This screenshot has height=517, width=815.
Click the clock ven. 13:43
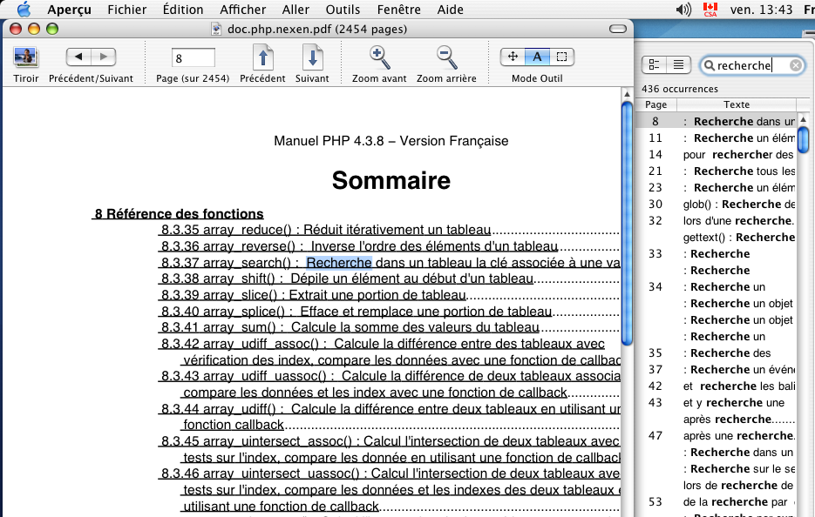(761, 10)
